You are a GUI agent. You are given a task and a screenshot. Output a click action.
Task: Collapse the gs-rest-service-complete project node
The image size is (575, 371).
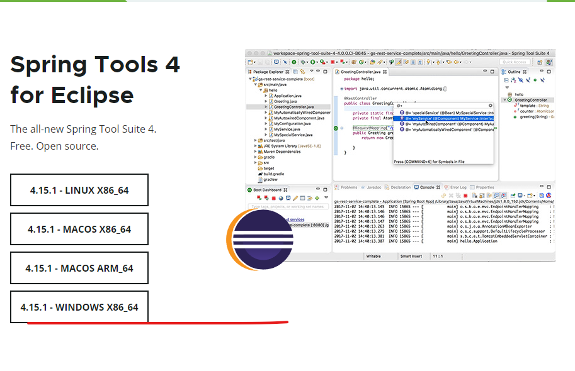click(251, 79)
